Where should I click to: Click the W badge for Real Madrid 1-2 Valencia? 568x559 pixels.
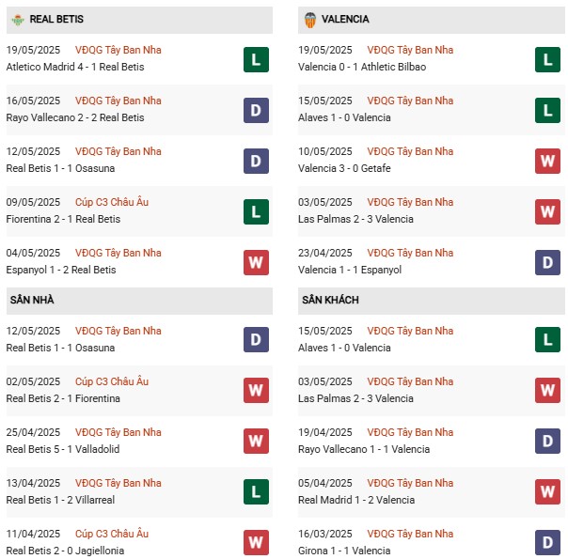point(547,491)
